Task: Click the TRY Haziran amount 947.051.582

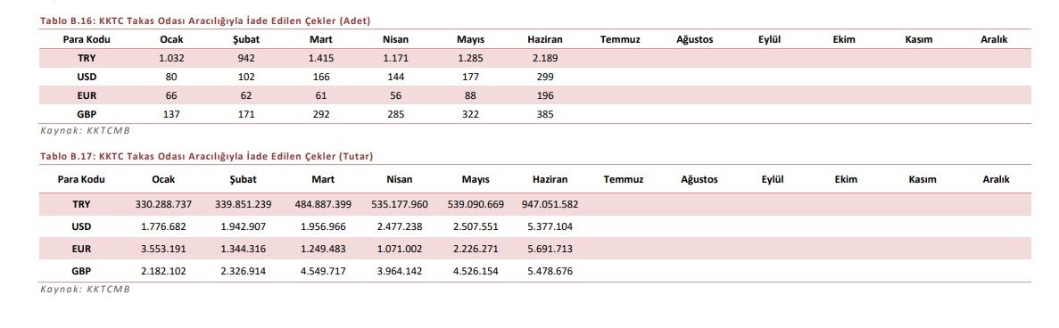Action: [550, 204]
